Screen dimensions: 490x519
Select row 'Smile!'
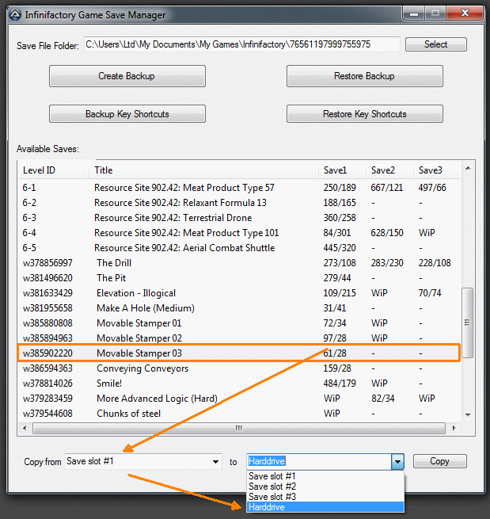(239, 384)
